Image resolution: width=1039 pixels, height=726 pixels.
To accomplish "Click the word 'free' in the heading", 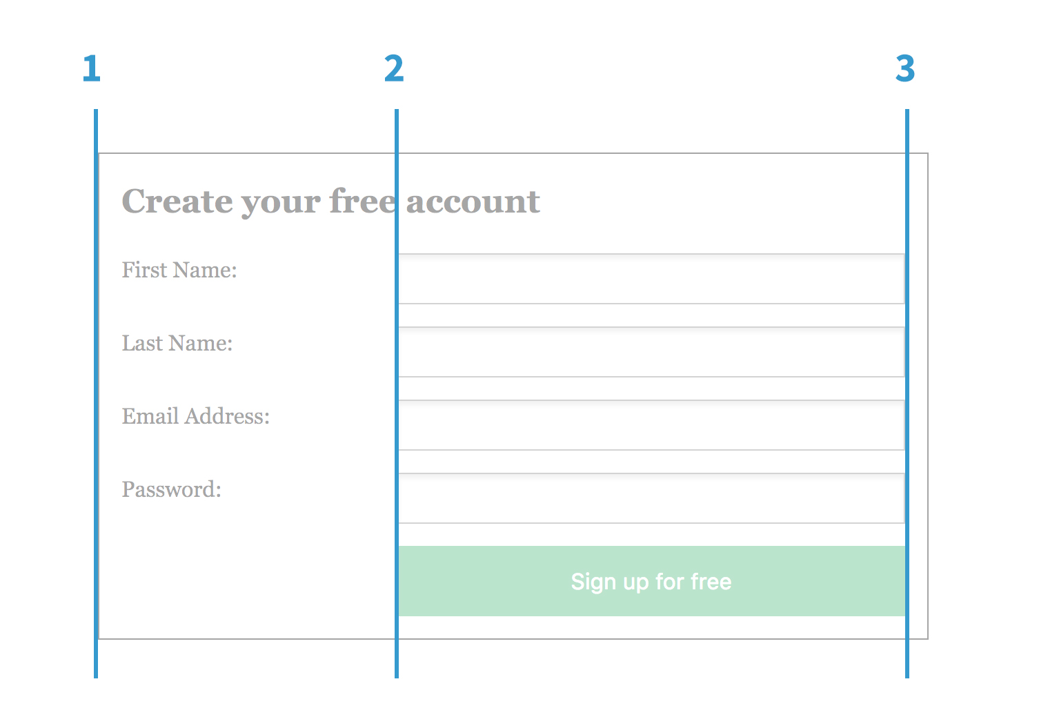I will tap(362, 201).
